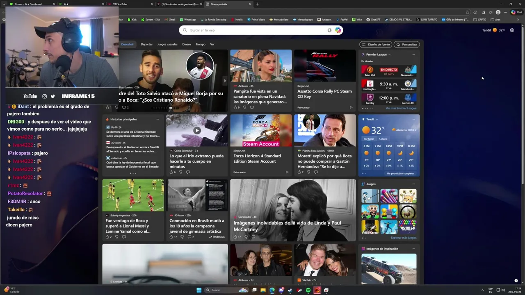The height and width of the screenshot is (295, 525).
Task: Select the Descubrir tab
Action: pyautogui.click(x=127, y=44)
